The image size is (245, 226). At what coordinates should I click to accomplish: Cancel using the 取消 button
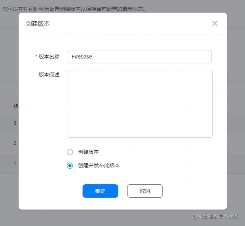coord(145,191)
